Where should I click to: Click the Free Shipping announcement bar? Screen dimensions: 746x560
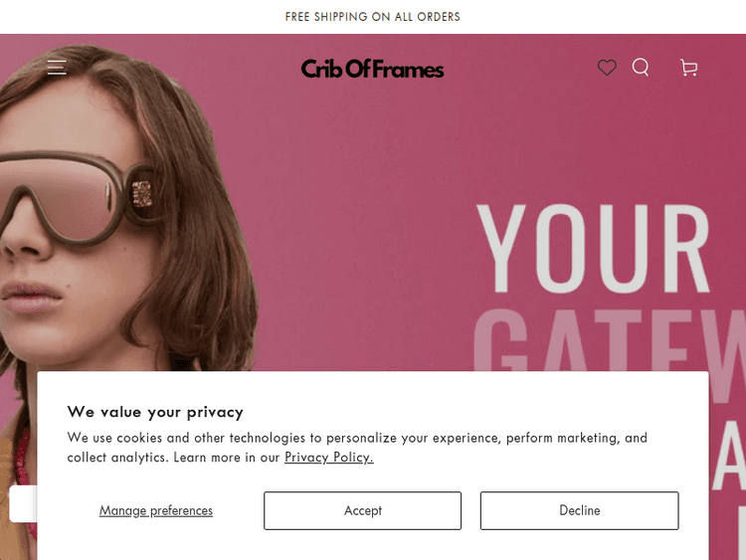[372, 17]
